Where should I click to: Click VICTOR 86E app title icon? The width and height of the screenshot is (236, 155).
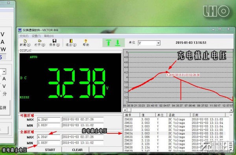coord(20,30)
